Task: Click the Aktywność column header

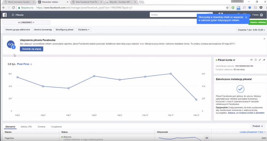Action: pos(162,132)
